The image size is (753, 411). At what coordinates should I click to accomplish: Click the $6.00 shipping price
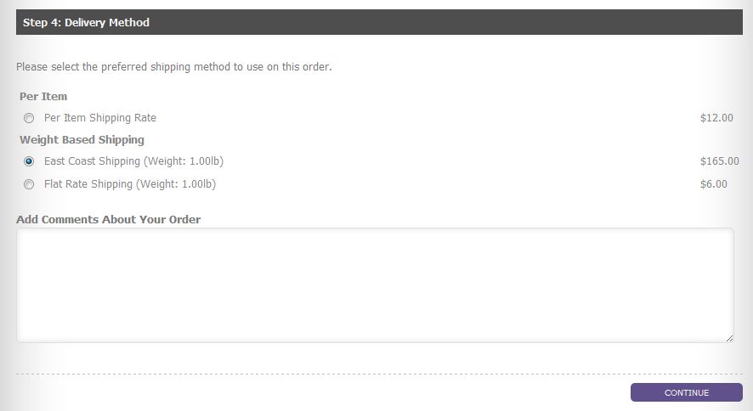coord(714,184)
